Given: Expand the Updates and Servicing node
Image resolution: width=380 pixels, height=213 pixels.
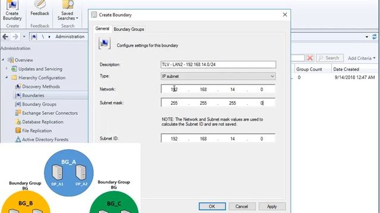Looking at the screenshot, I should [x=7, y=69].
